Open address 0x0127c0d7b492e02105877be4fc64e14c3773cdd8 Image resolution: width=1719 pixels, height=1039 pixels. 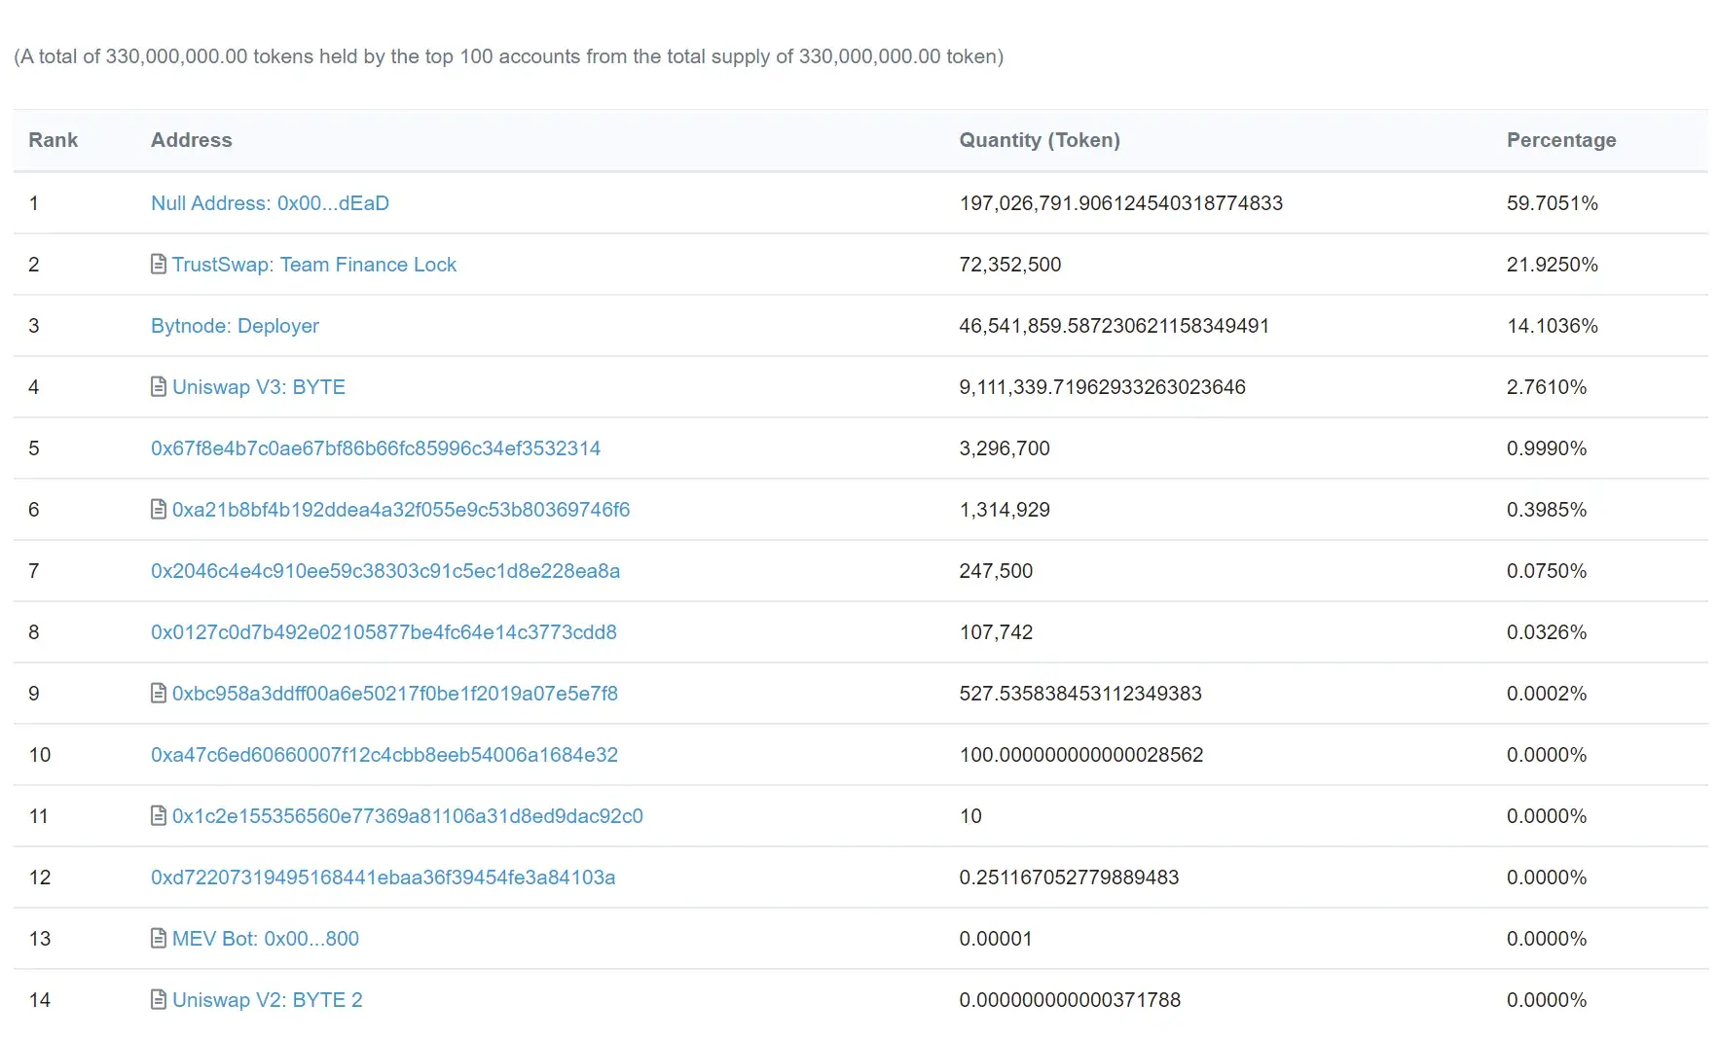(384, 632)
